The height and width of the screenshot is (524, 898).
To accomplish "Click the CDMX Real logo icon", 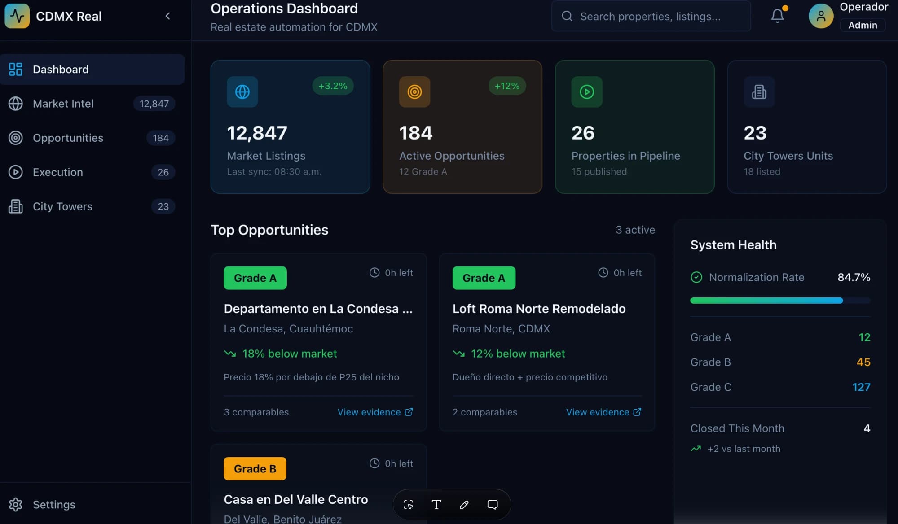I will click(x=17, y=16).
